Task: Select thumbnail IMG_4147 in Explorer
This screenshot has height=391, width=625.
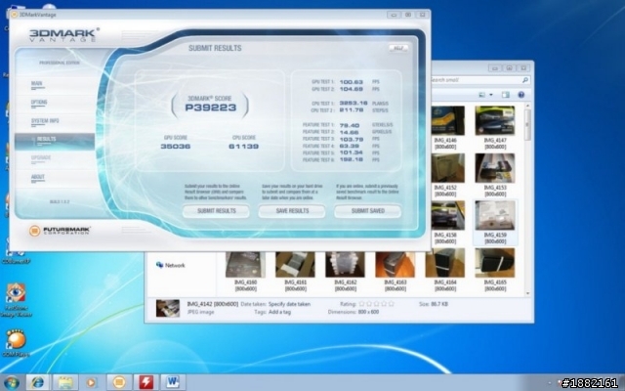Action: click(x=495, y=120)
